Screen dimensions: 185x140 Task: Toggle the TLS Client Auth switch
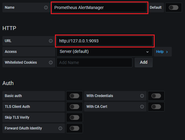(74, 107)
